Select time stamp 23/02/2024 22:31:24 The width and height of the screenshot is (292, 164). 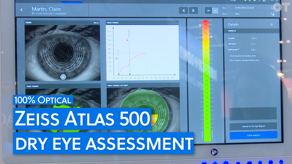(244, 8)
